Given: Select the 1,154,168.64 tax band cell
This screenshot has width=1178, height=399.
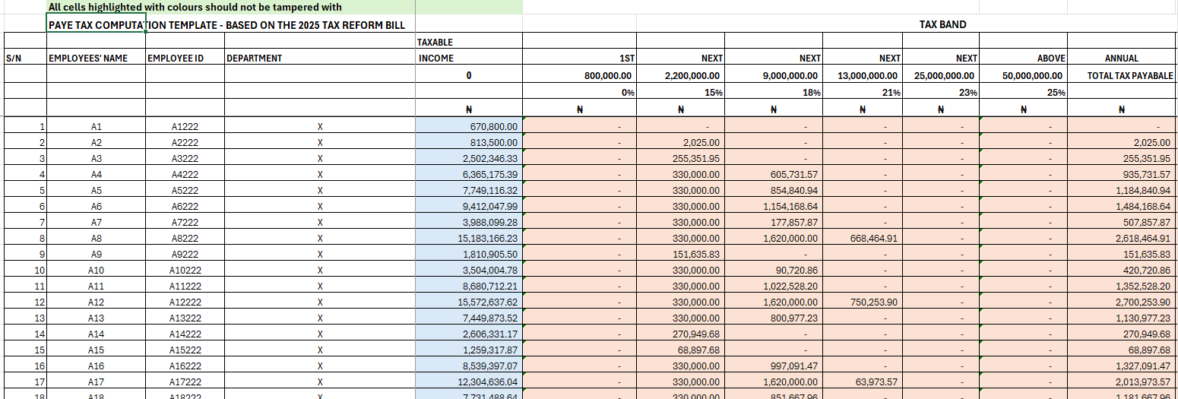Looking at the screenshot, I should coord(774,206).
